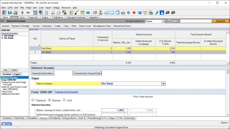Viewport: 230px width, 129px height.
Task: Click the first gray truck icon
Action: click(167, 13)
